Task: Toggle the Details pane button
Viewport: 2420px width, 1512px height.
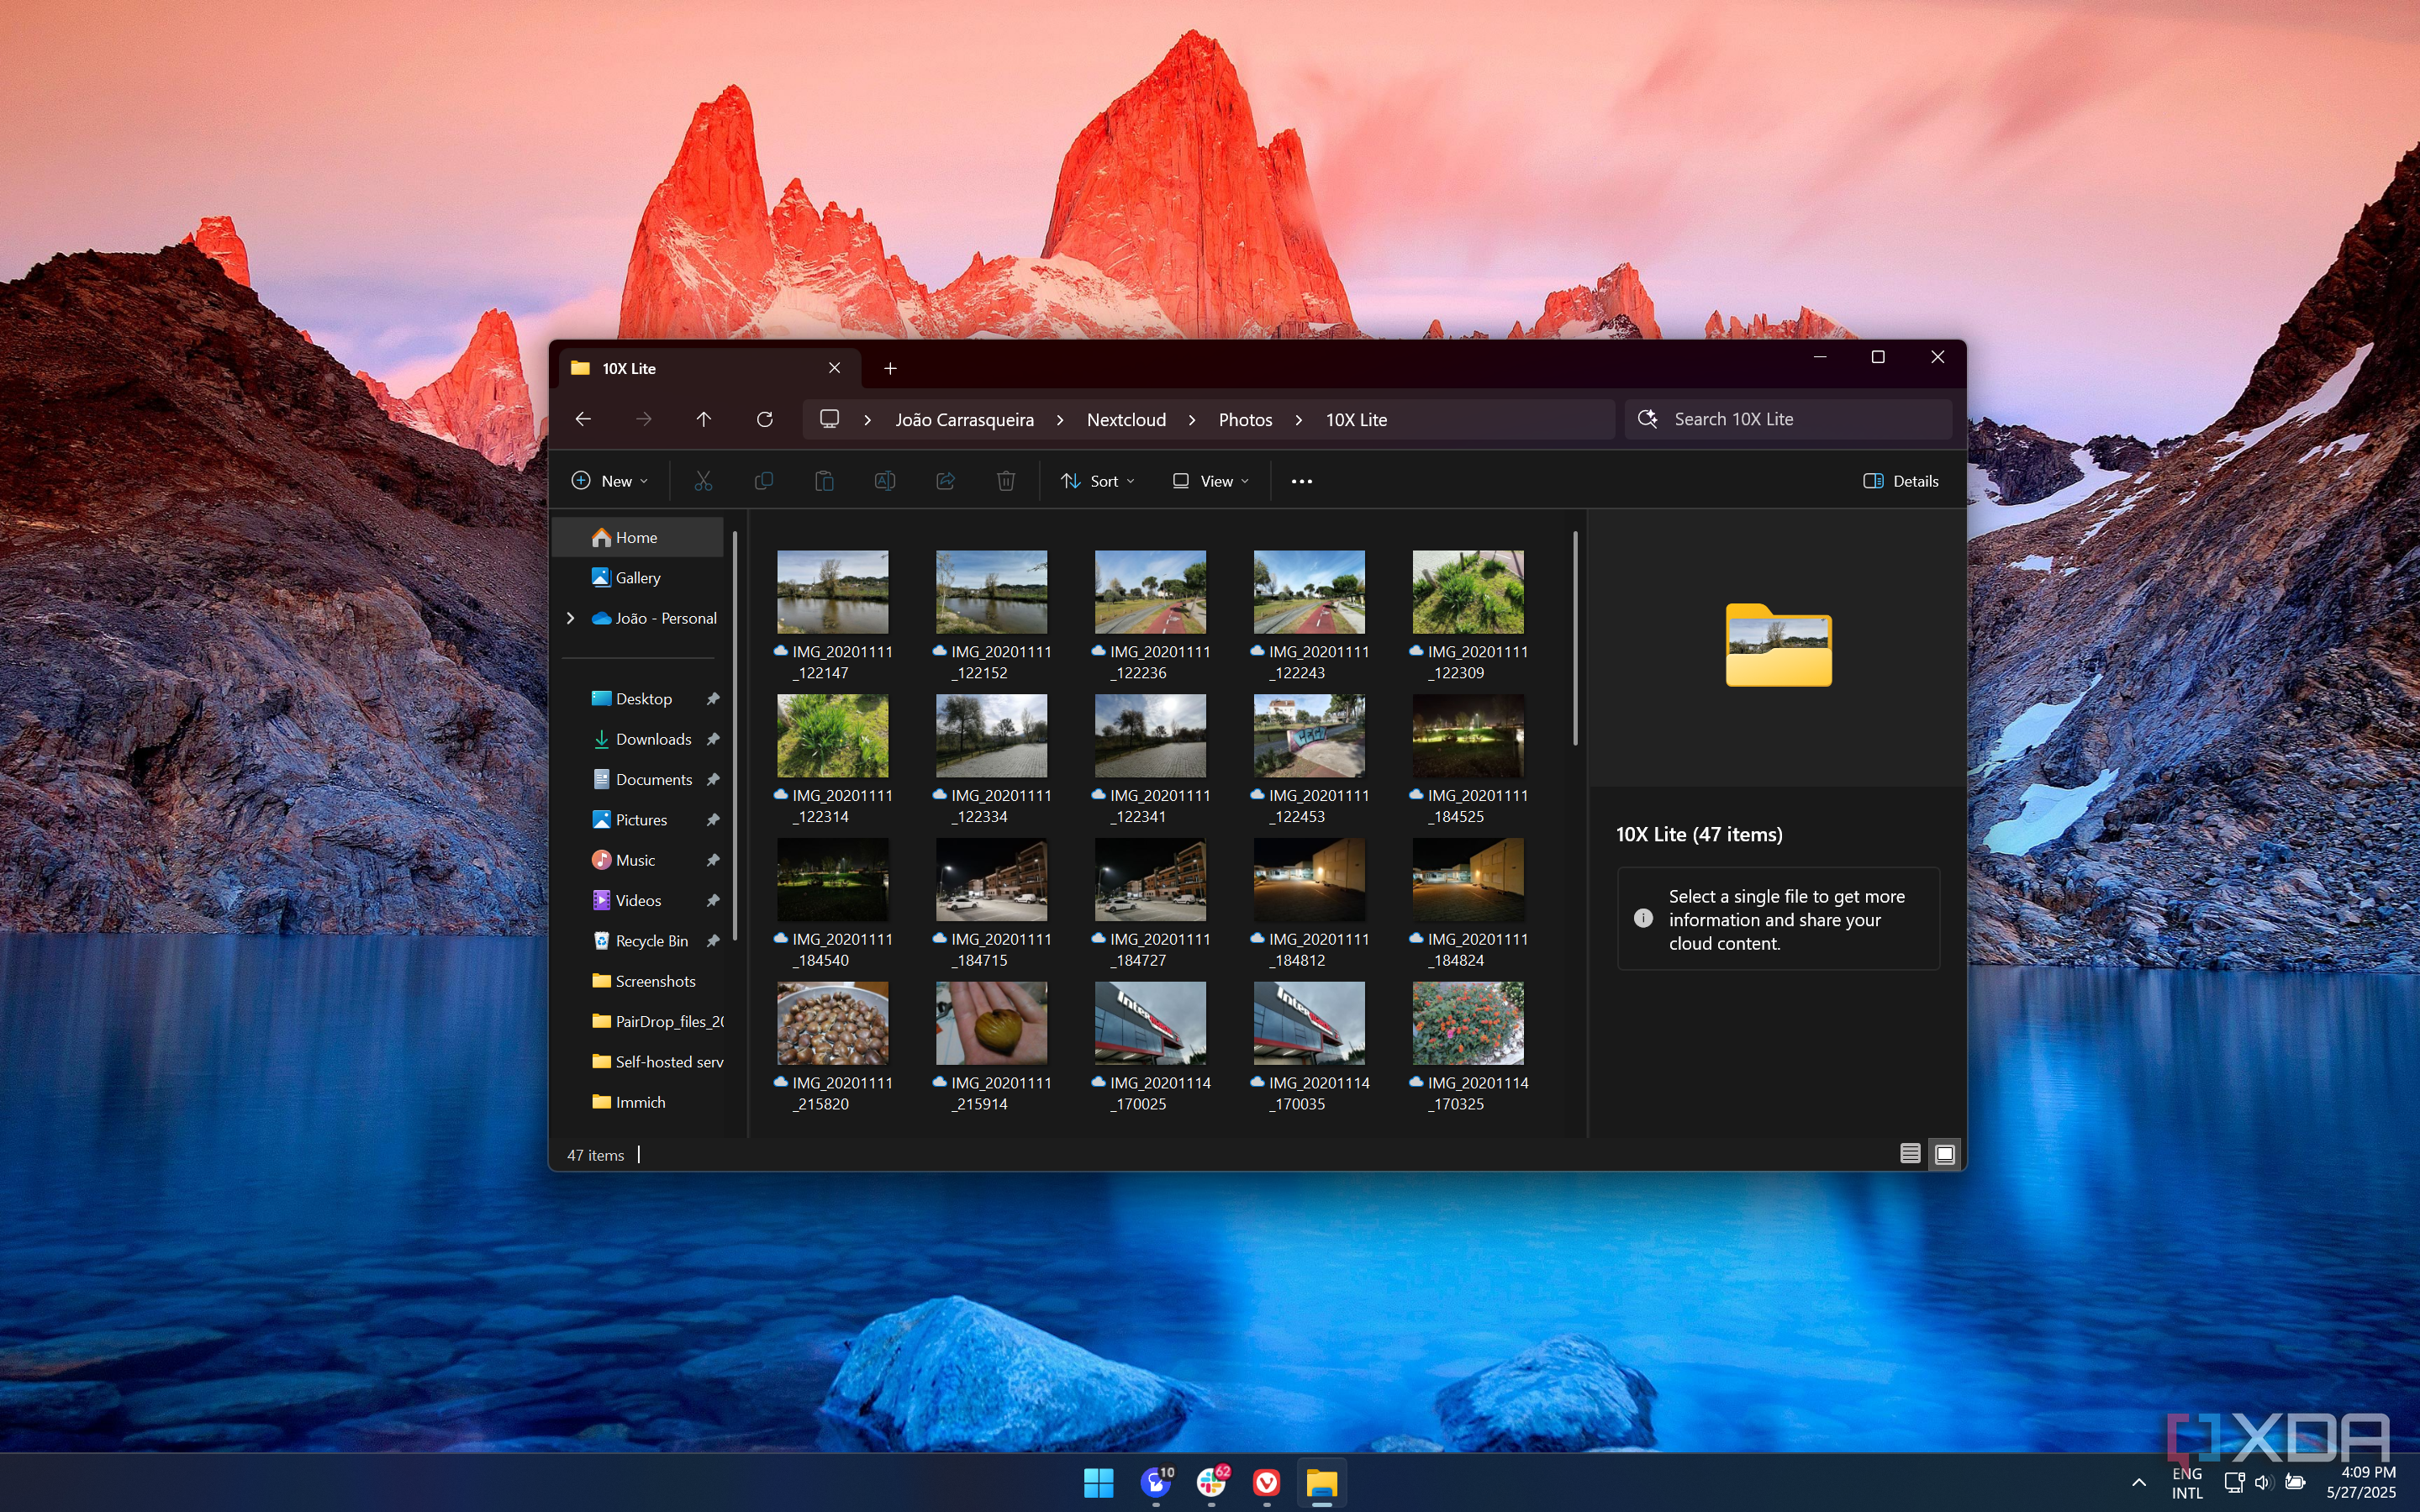Action: pyautogui.click(x=1901, y=481)
